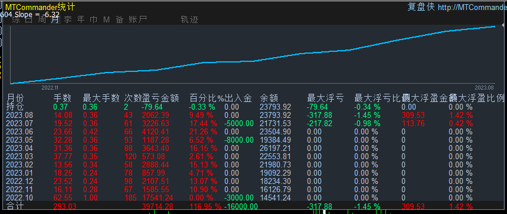Click the 余额 column header
Viewport: 507px width, 214px height.
269,98
